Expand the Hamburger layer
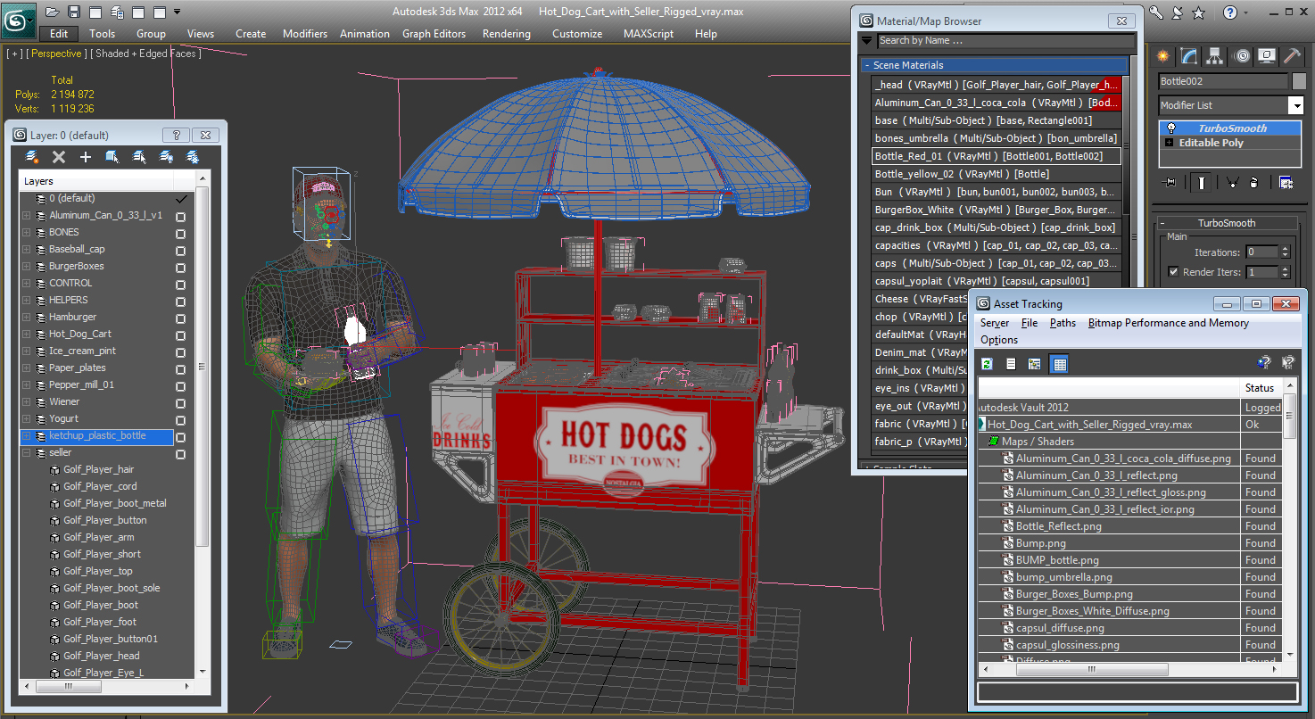The image size is (1315, 719). 27,318
